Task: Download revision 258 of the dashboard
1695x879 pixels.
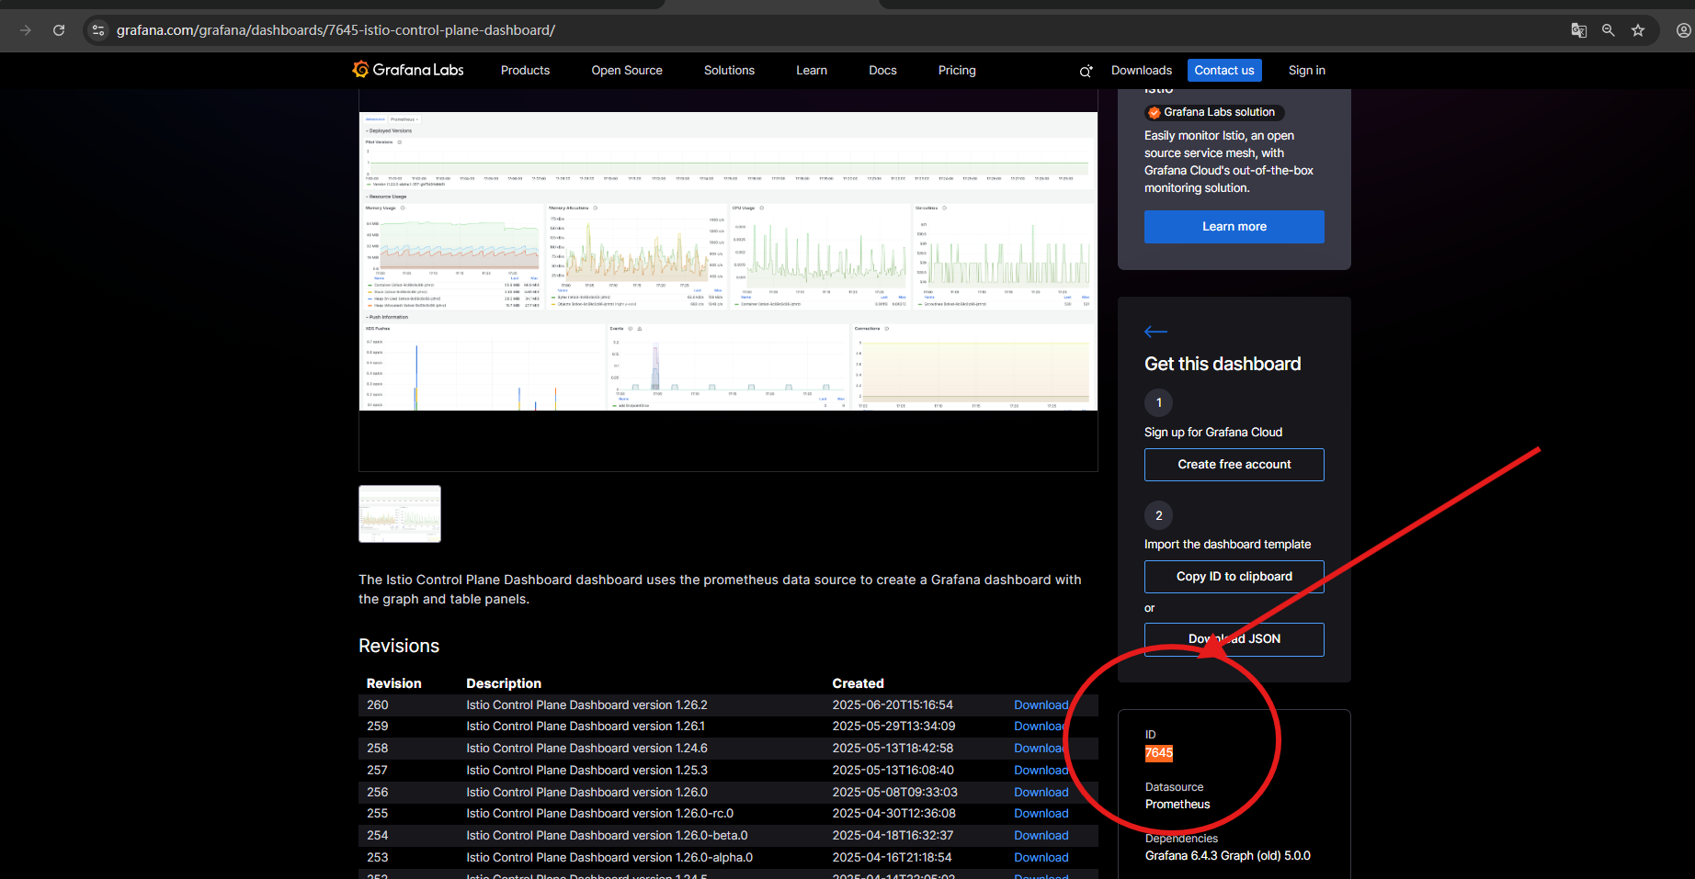Action: (x=1041, y=749)
